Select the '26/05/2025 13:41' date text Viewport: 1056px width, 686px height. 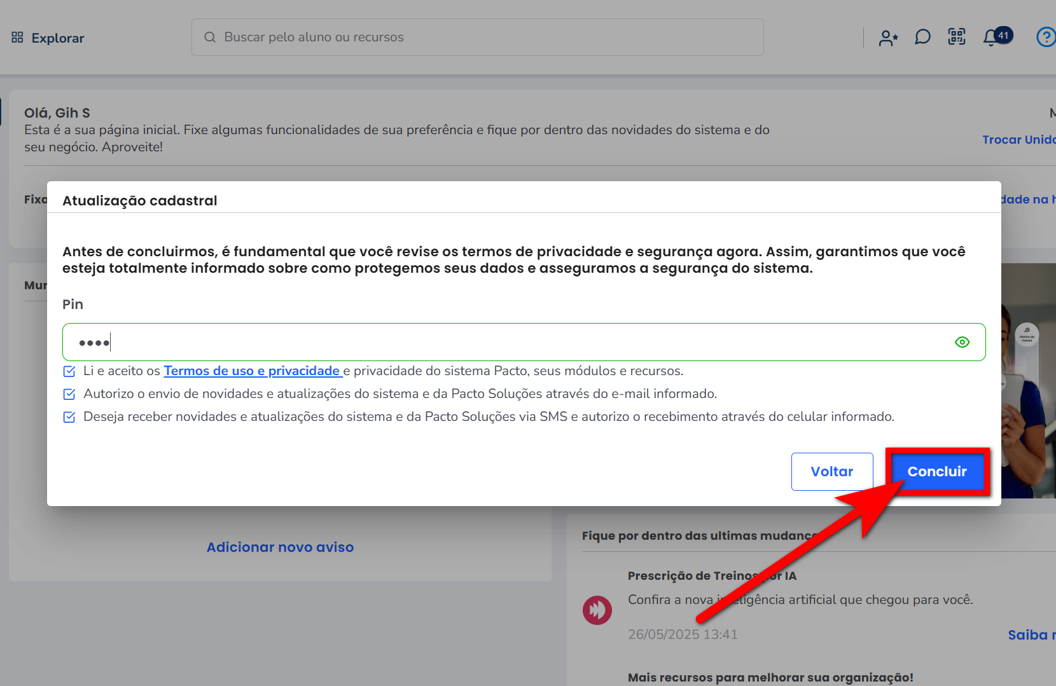[x=683, y=635]
